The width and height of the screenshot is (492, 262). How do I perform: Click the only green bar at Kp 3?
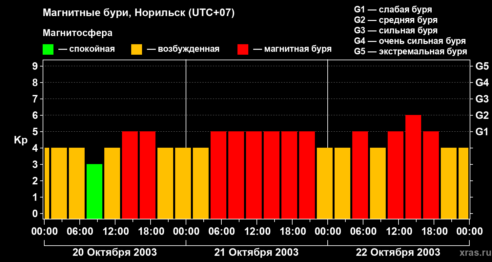[x=94, y=191]
